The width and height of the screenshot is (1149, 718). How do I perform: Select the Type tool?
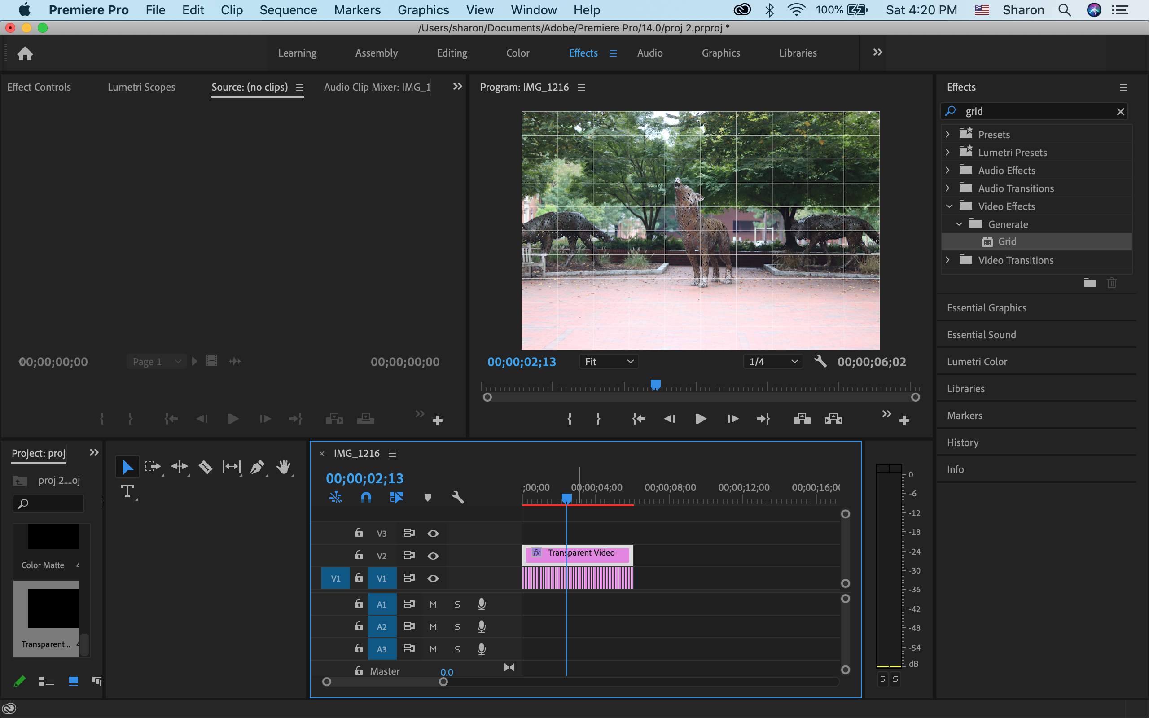(127, 491)
